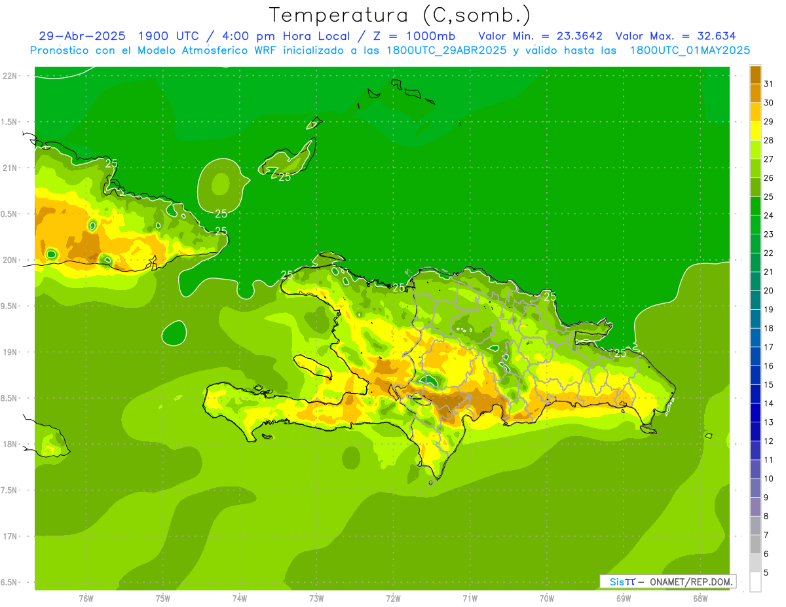Viewport: 786px width, 607px height.
Task: Click the white legend swatch below 5
Action: coord(755,582)
